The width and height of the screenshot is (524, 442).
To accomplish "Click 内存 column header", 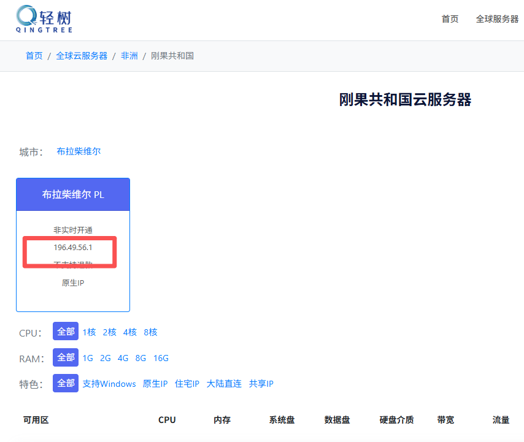I will 222,420.
